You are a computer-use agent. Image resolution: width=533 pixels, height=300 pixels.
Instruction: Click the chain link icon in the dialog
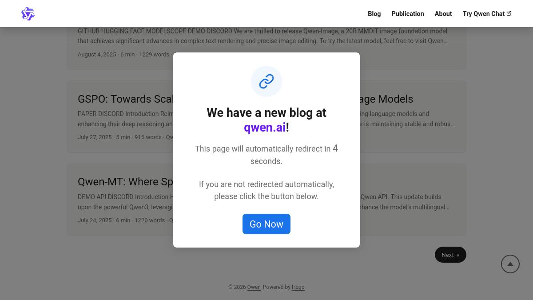pos(266,81)
